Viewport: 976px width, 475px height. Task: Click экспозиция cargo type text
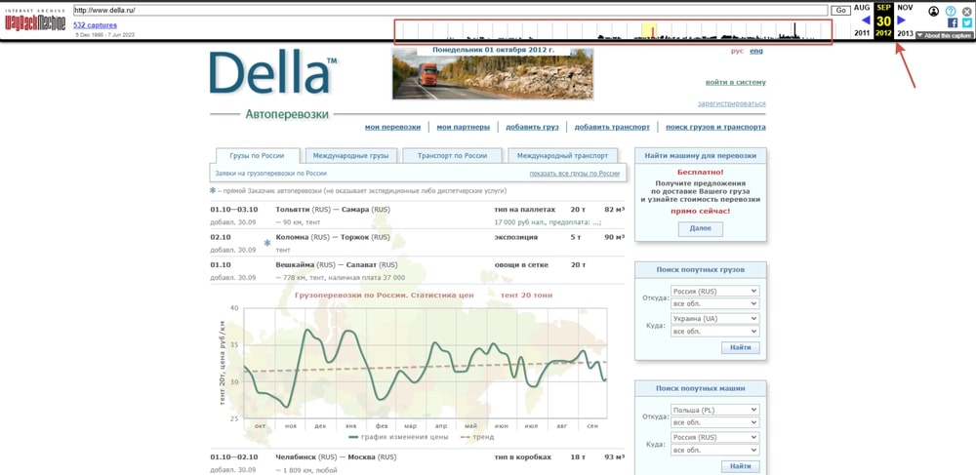pyautogui.click(x=516, y=237)
